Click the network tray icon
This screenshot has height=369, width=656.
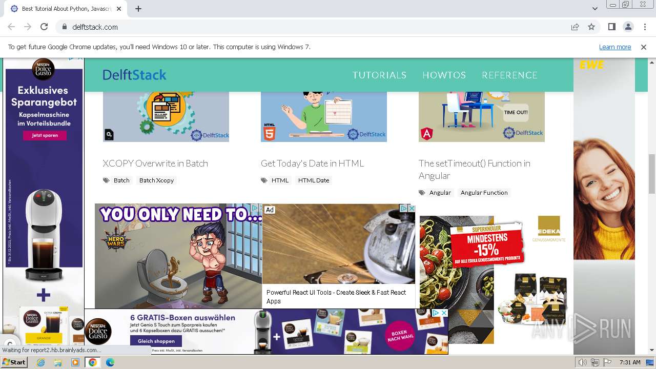click(x=595, y=362)
